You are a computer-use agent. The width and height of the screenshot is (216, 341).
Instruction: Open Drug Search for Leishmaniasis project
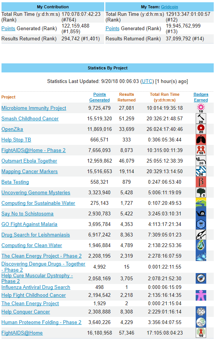tap(36, 235)
